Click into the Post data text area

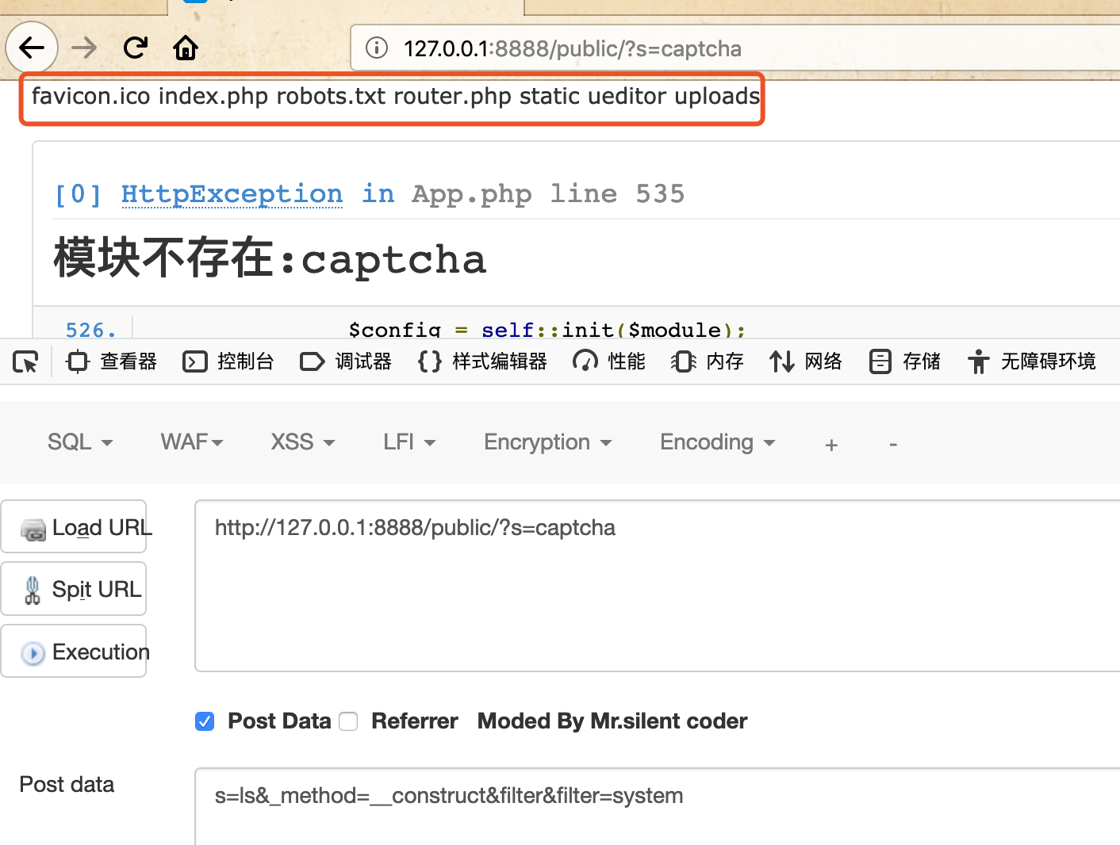[658, 806]
